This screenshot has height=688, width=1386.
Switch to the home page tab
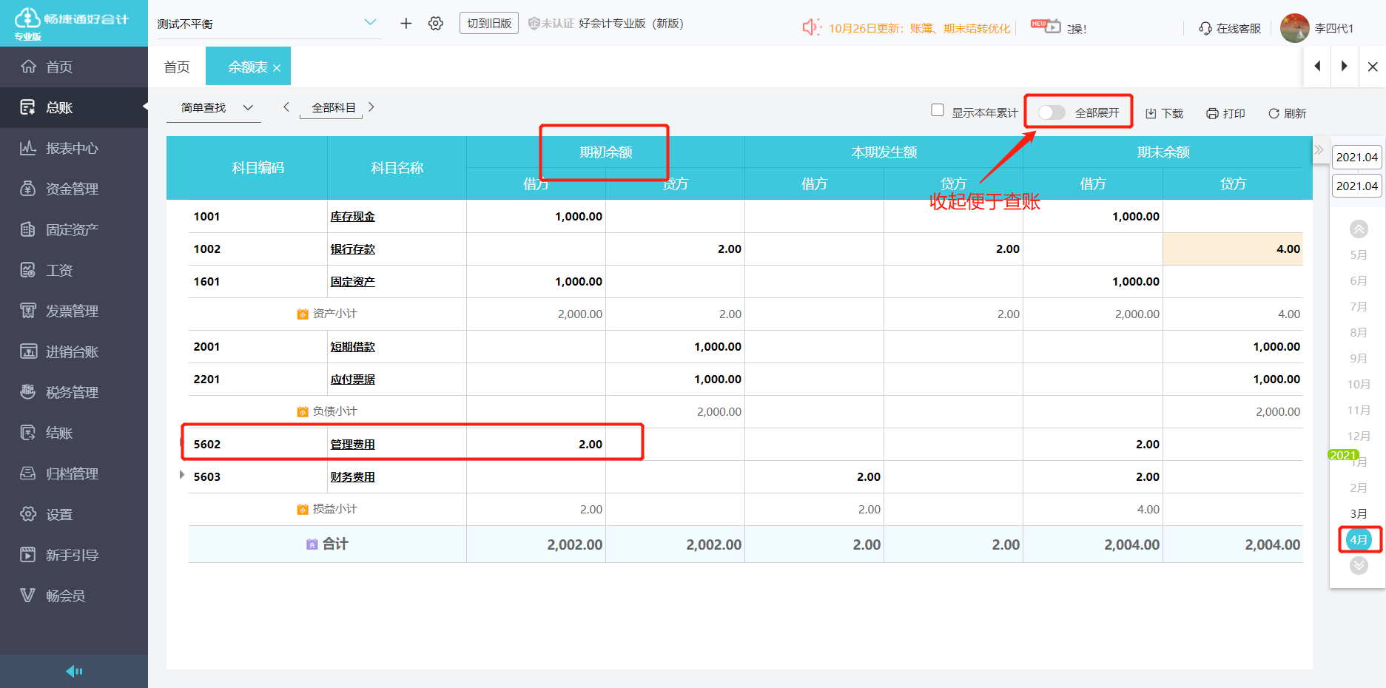click(x=176, y=67)
